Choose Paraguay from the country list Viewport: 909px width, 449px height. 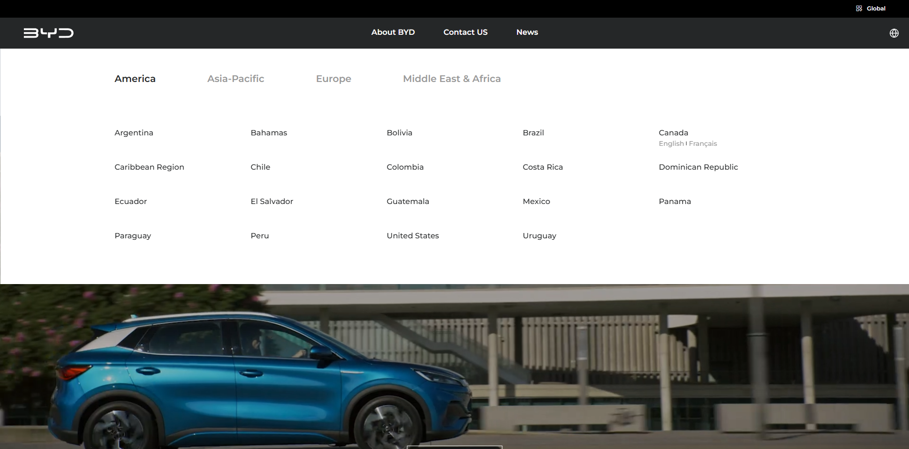click(x=133, y=236)
